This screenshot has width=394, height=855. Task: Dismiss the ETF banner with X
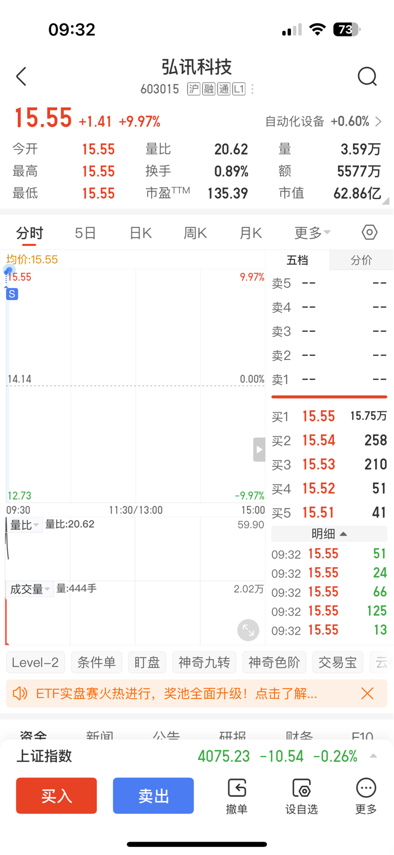(367, 694)
